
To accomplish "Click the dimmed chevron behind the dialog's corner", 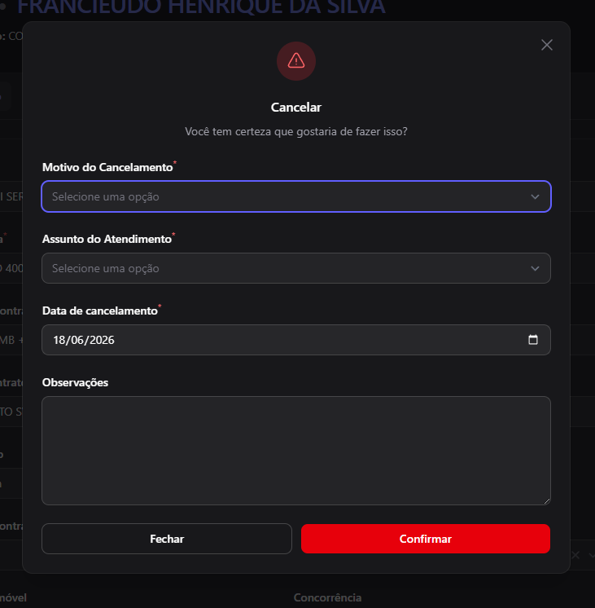I will click(592, 555).
